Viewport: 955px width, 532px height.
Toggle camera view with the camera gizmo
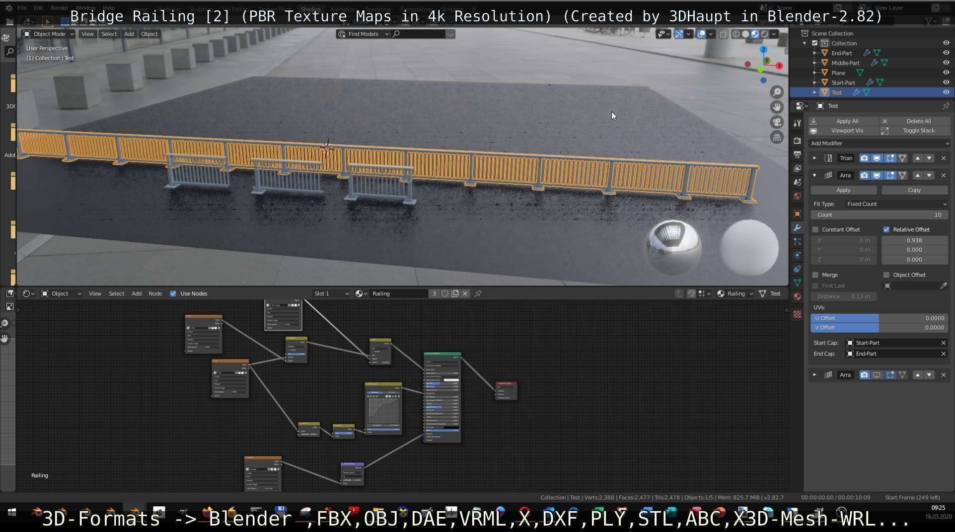[777, 122]
